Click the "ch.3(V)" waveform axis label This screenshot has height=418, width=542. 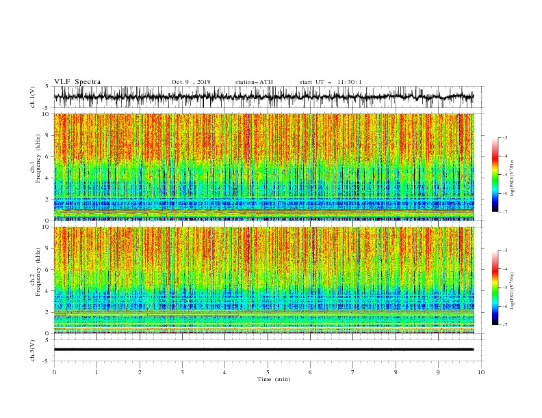[33, 350]
